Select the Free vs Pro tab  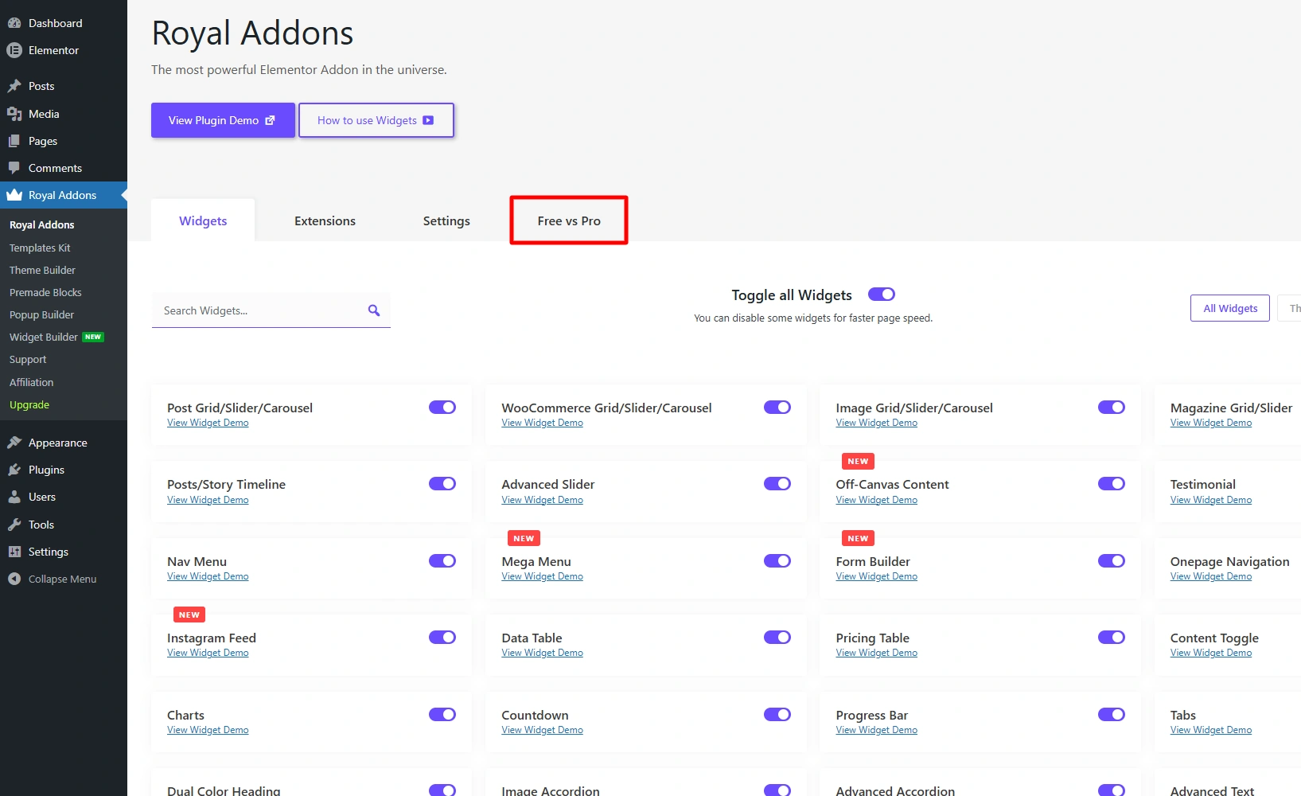(569, 220)
